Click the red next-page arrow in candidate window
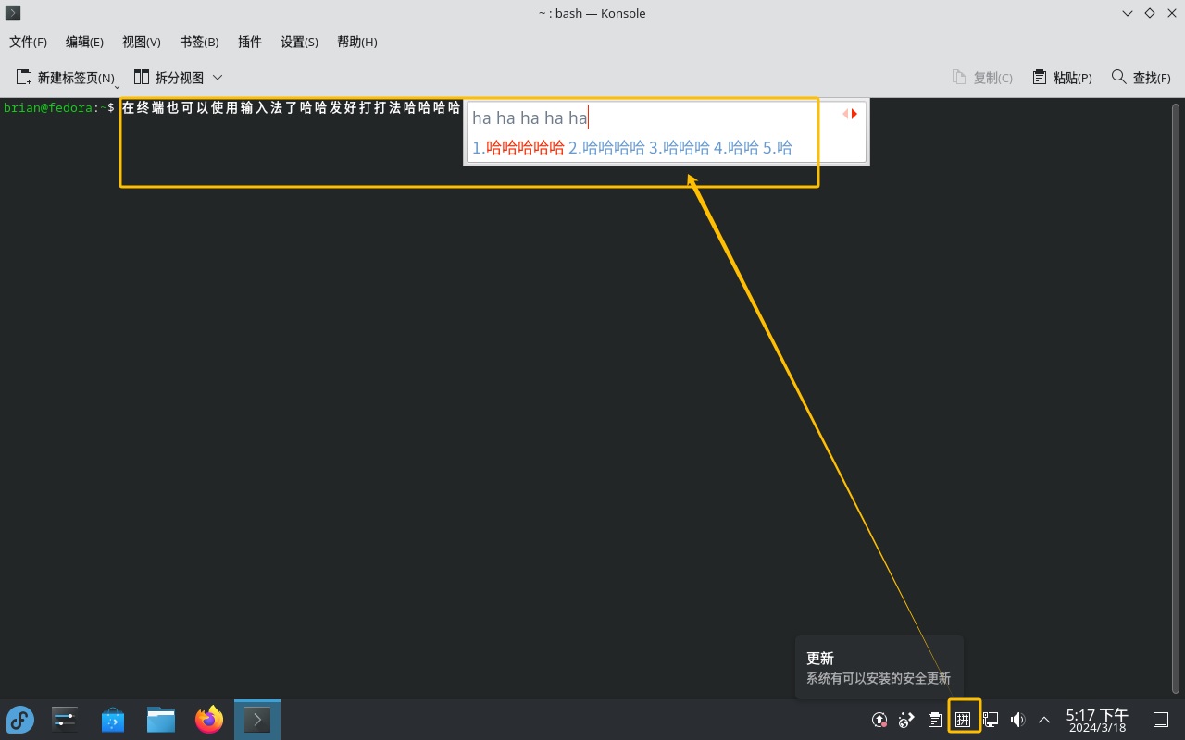 pyautogui.click(x=853, y=113)
